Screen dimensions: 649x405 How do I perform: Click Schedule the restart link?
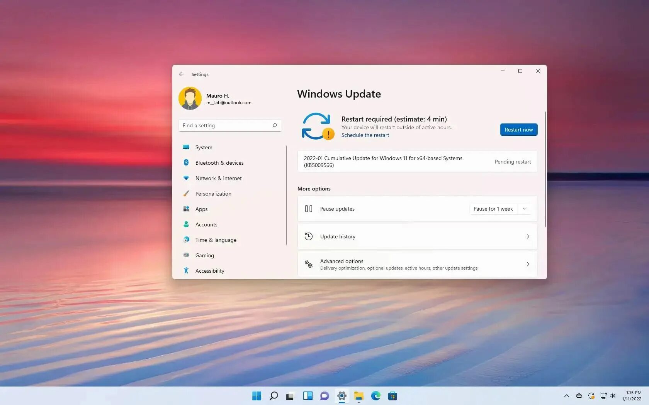pos(365,135)
